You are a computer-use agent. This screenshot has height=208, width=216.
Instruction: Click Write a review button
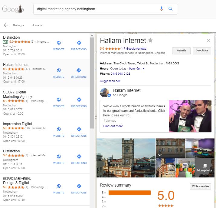point(201,187)
